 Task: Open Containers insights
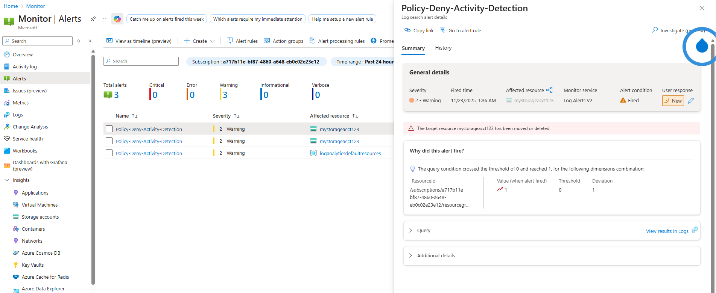33,229
